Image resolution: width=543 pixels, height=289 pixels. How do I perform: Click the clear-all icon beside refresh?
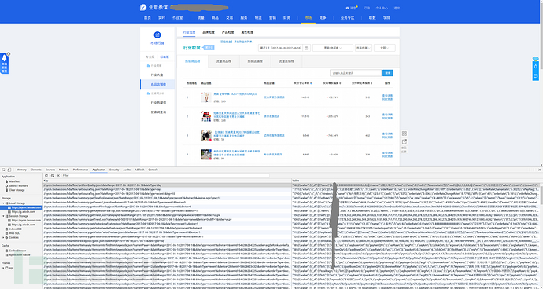(52, 176)
